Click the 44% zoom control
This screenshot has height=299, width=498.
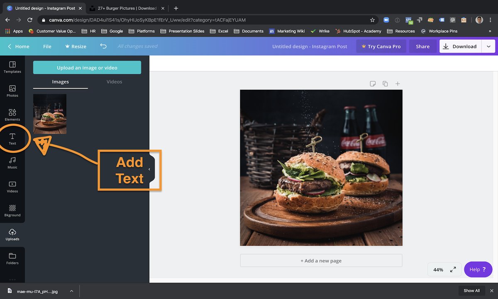coord(438,270)
